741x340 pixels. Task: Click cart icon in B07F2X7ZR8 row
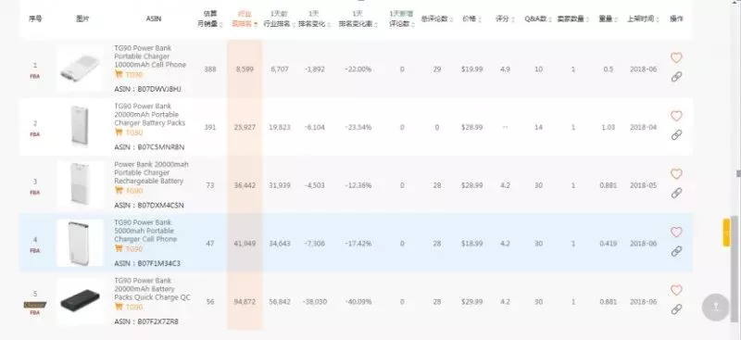[x=119, y=307]
